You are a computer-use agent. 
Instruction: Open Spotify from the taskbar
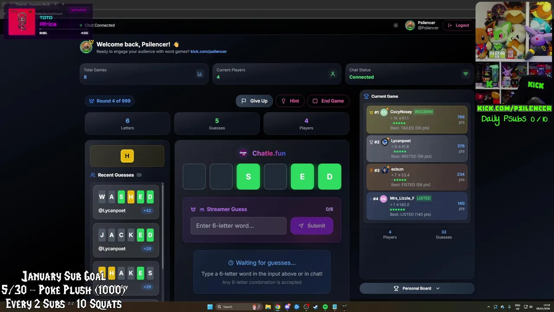(x=325, y=307)
